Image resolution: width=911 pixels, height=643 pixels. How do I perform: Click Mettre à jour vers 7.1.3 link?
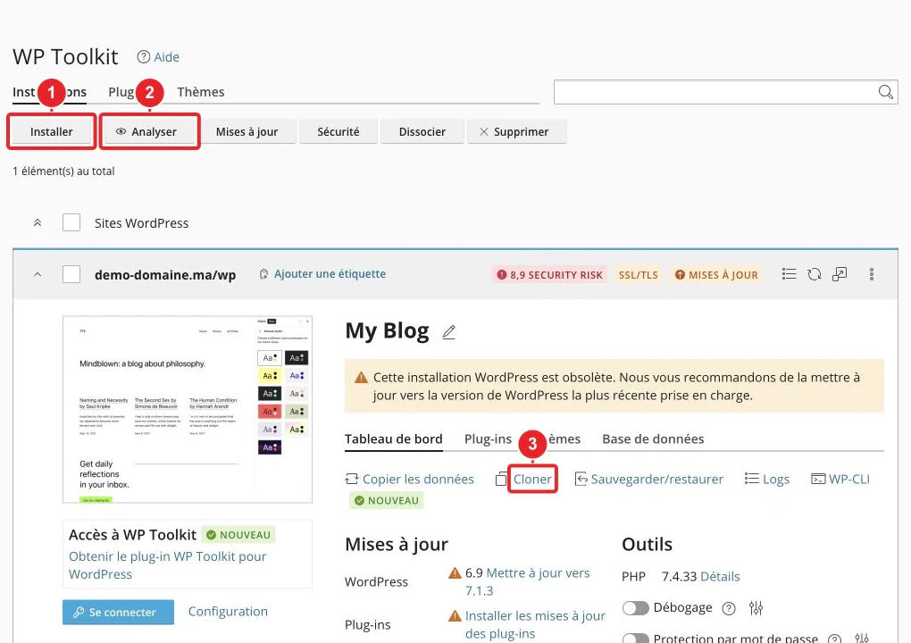tap(528, 582)
